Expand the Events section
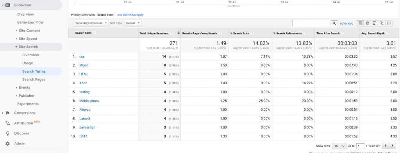The width and height of the screenshot is (400, 153). pos(16,87)
